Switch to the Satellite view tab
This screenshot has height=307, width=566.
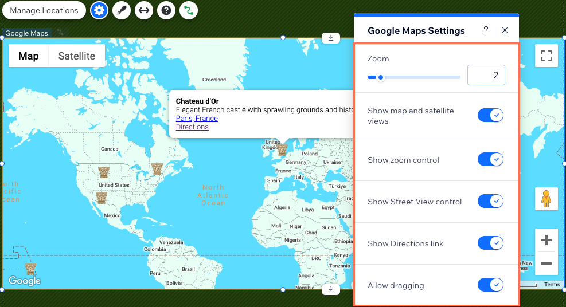coord(77,56)
